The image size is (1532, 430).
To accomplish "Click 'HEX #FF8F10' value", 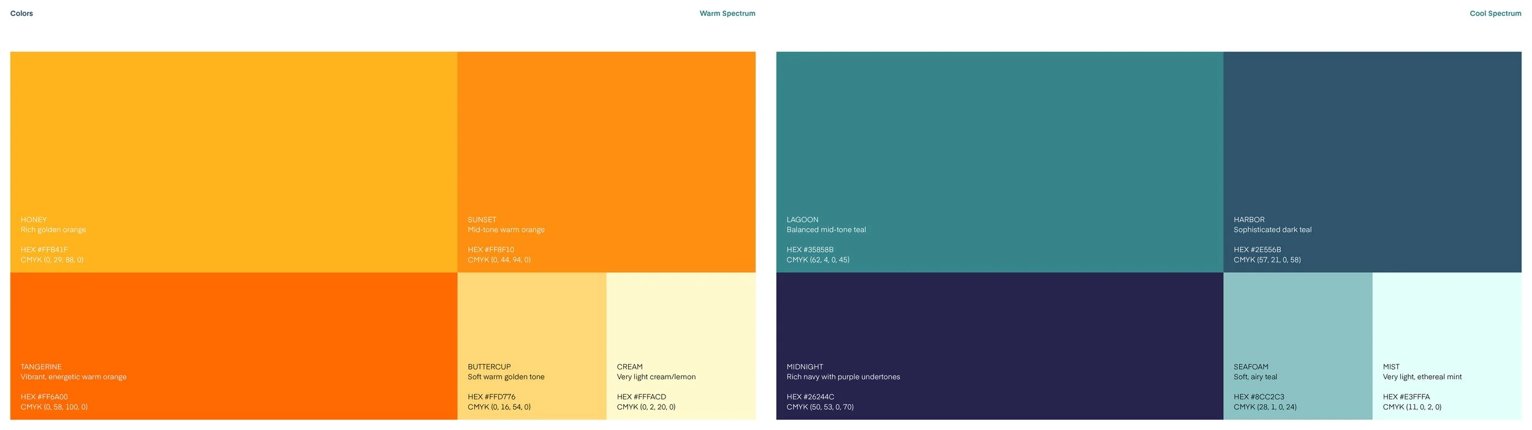I will coord(491,250).
